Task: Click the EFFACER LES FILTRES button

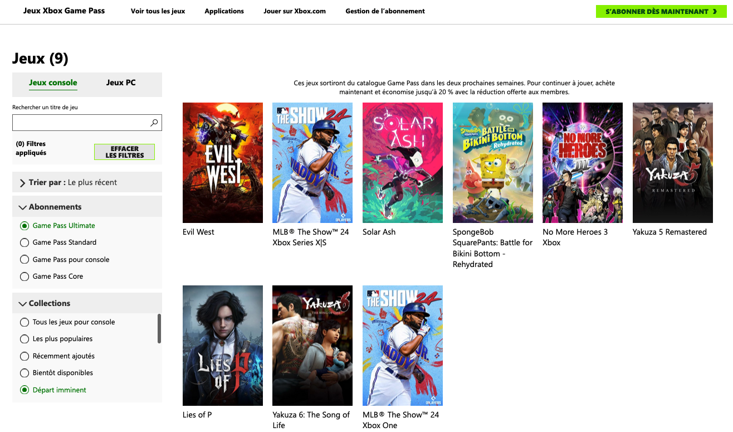Action: point(124,151)
